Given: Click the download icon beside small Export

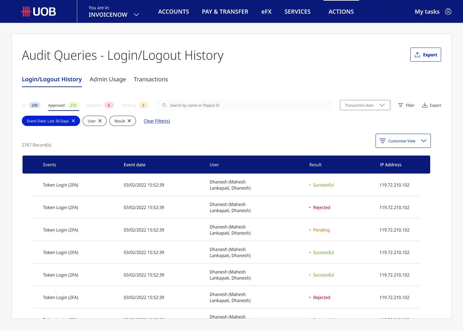Looking at the screenshot, I should pos(425,105).
